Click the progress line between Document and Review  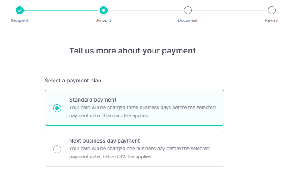coord(230,10)
